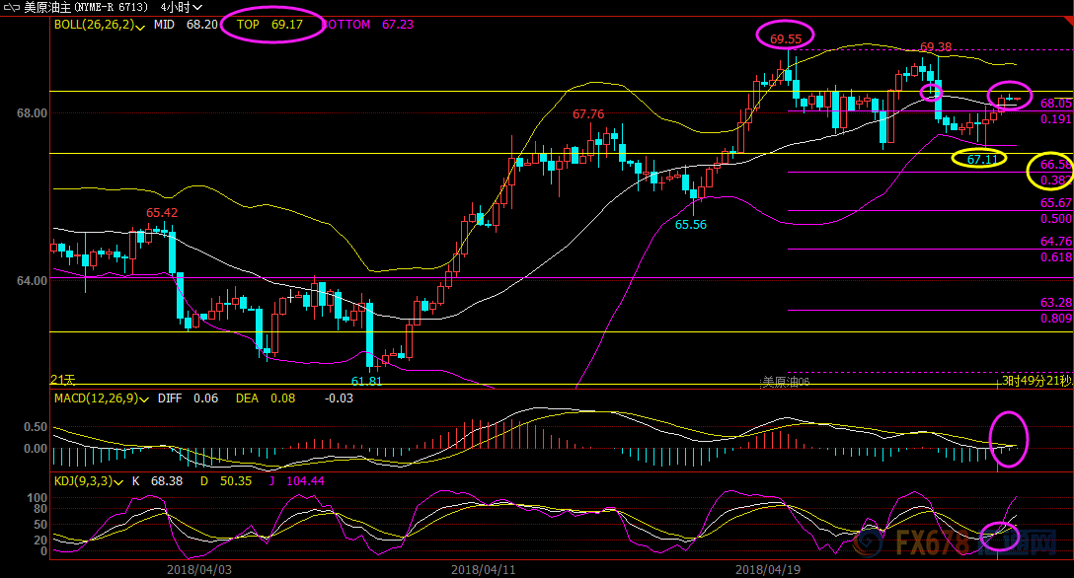The height and width of the screenshot is (578, 1074).
Task: Expand the BOLL(26,26,2) indicator dropdown
Action: tap(142, 26)
